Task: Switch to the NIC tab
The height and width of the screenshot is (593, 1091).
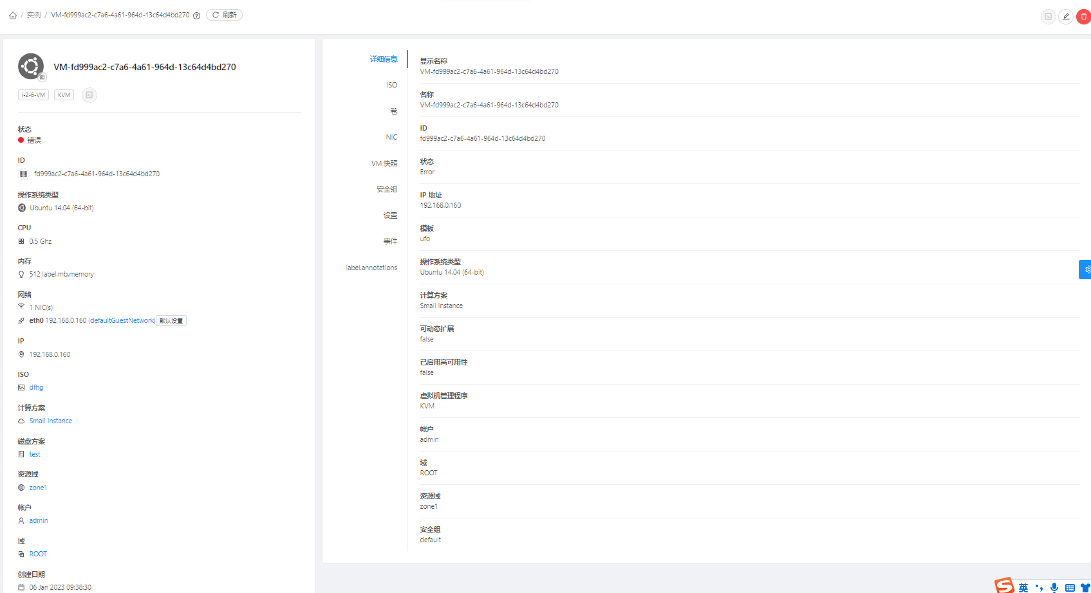Action: point(391,137)
